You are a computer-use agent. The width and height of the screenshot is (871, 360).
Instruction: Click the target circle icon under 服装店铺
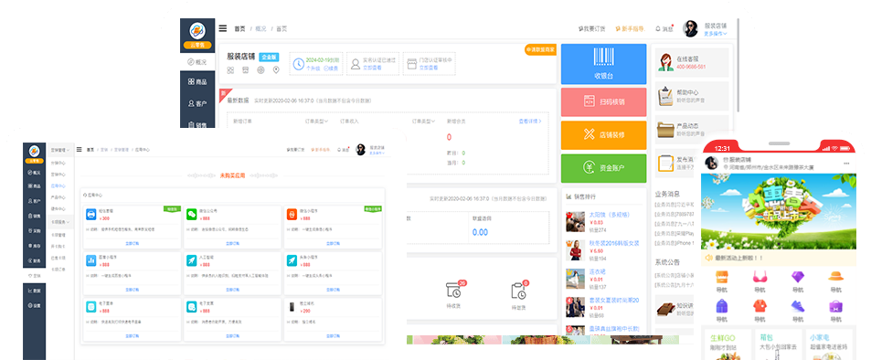(x=260, y=69)
